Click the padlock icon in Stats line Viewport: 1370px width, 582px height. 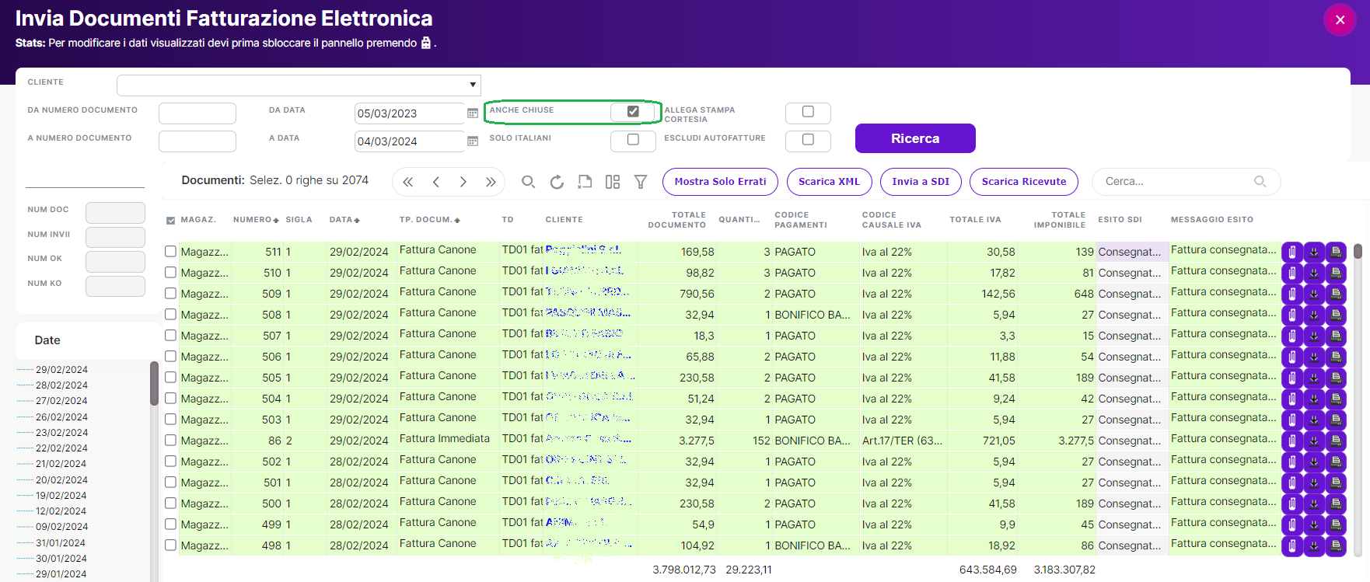coord(426,43)
